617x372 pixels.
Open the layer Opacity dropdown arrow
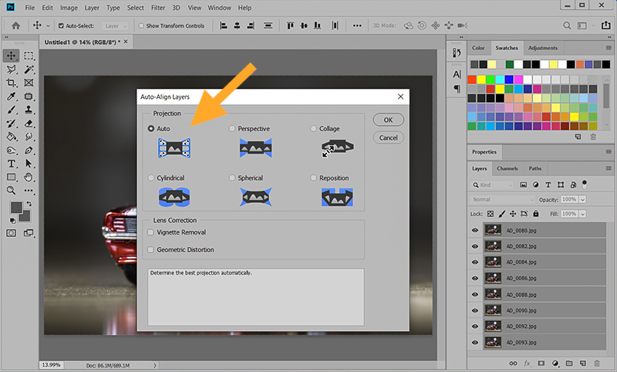pyautogui.click(x=582, y=199)
